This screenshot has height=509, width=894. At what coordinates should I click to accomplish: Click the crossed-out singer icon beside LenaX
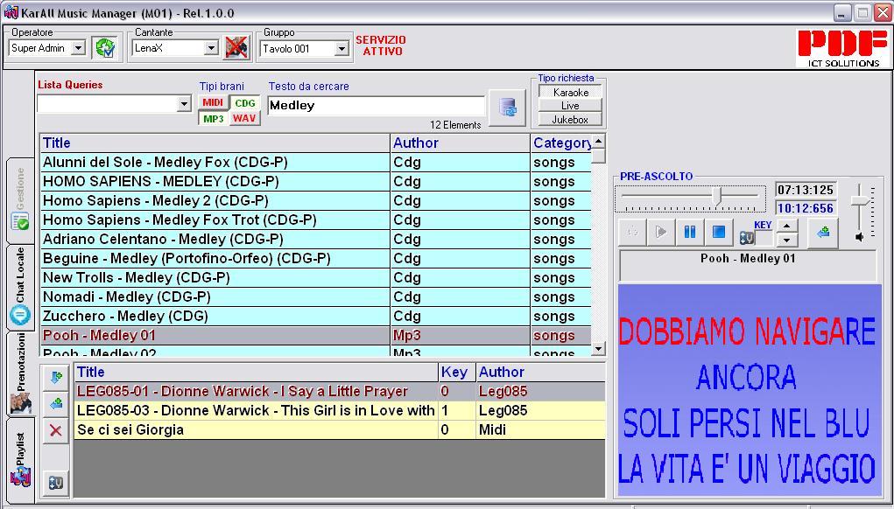point(236,48)
